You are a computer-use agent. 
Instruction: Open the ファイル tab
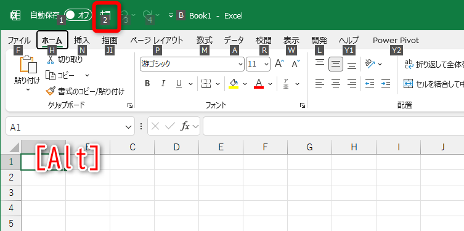tap(19, 40)
